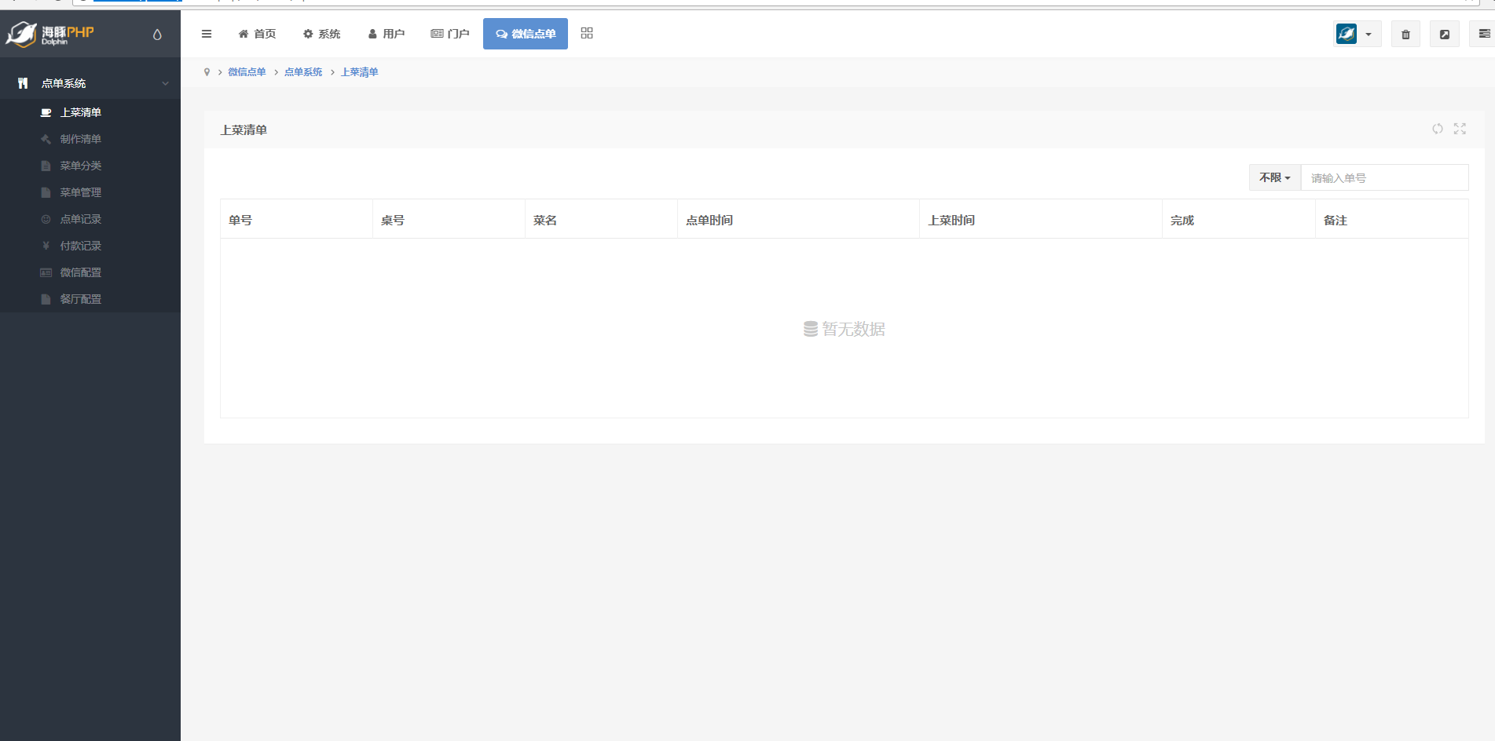
Task: Click 上菜清单 breadcrumb link
Action: pos(359,72)
